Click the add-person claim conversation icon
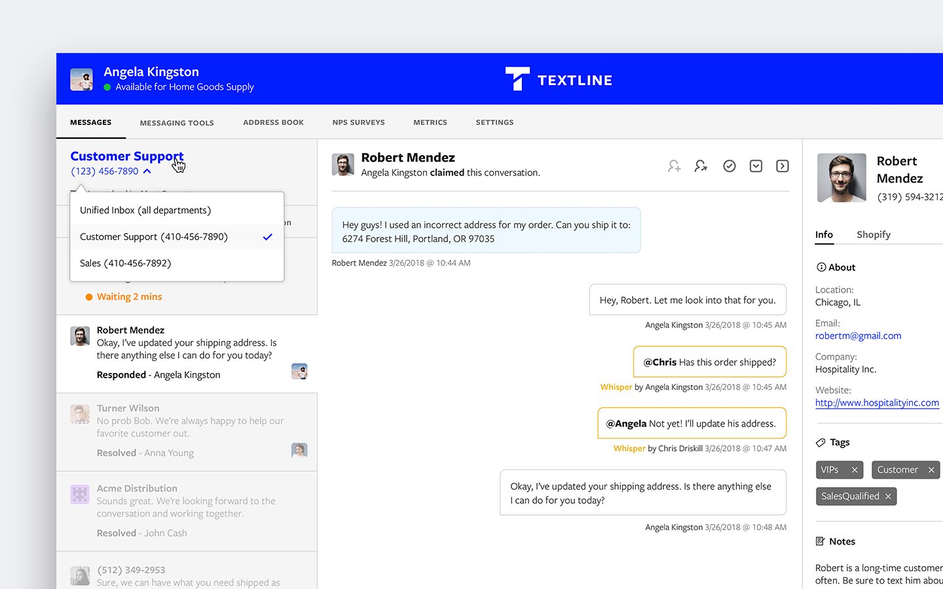 click(674, 166)
